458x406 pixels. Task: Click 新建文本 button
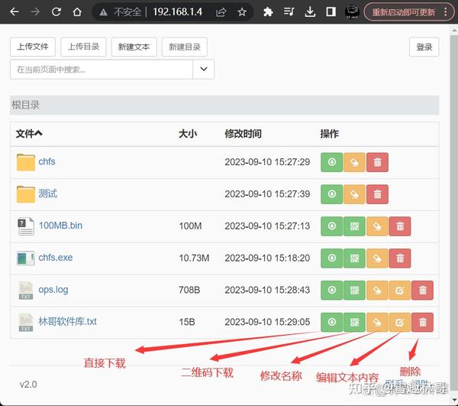[x=134, y=47]
